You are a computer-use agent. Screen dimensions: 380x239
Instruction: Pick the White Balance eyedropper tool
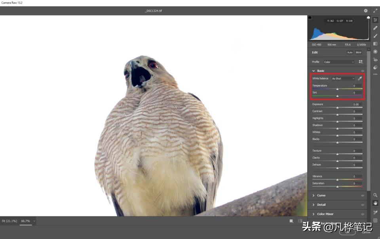pos(360,78)
